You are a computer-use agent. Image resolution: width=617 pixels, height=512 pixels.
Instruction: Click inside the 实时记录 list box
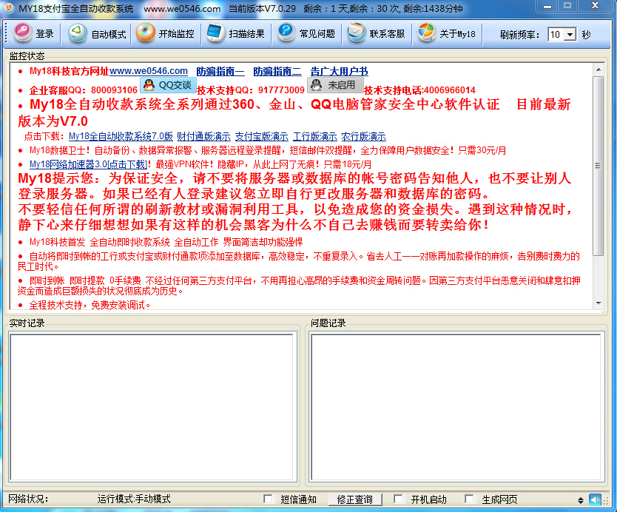click(153, 406)
